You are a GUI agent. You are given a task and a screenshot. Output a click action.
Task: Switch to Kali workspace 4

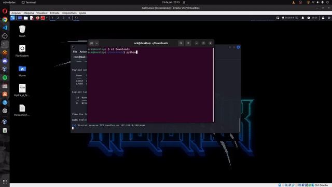tap(69, 18)
